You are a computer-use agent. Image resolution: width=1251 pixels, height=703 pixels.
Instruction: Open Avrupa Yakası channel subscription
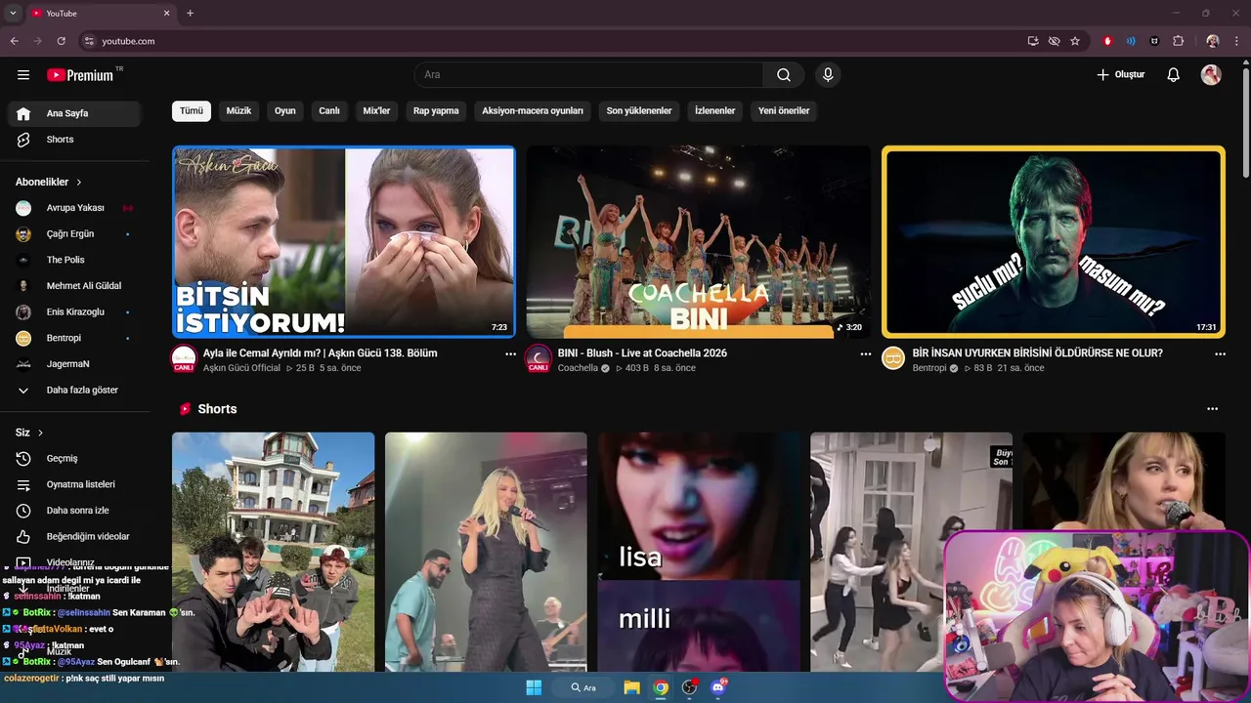[x=74, y=208]
